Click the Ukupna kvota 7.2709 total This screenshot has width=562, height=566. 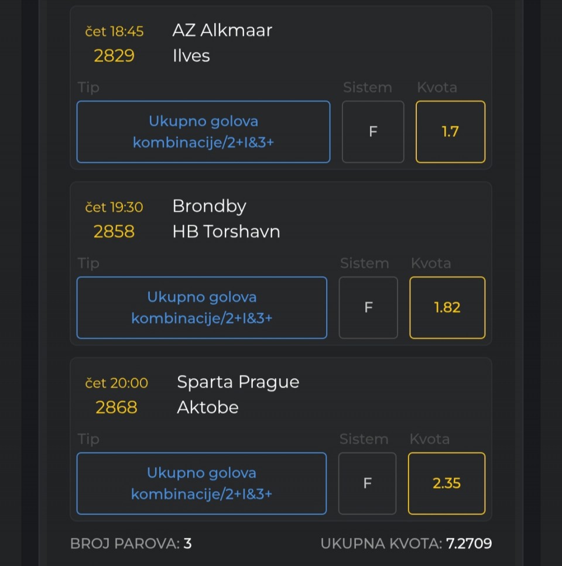tap(406, 544)
